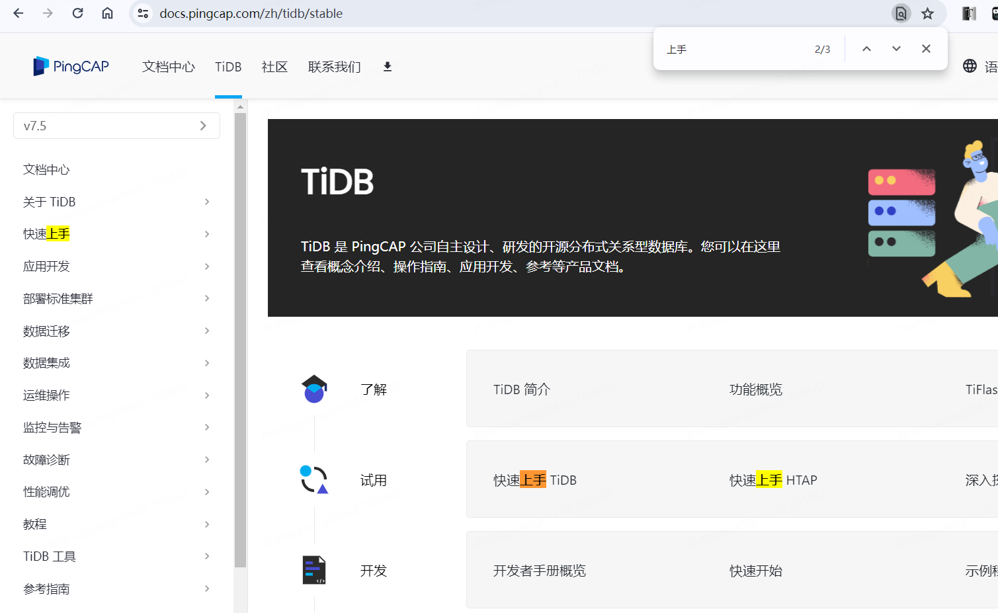998x613 pixels.
Task: Click the TiDB banner heading
Action: 337,182
